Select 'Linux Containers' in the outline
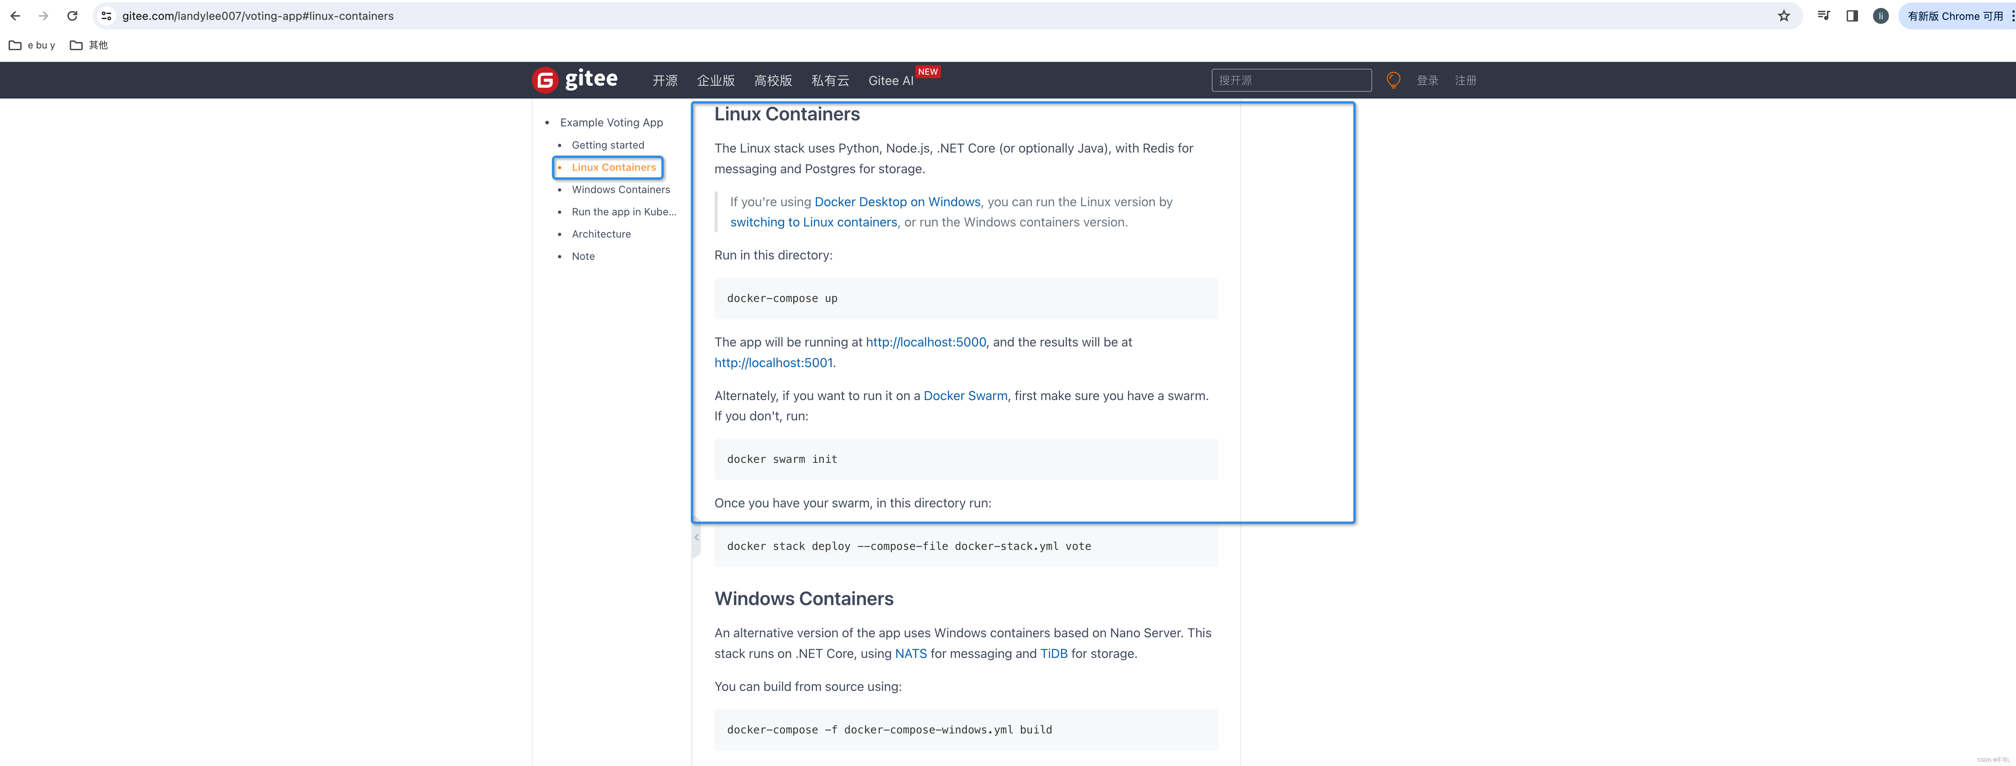The width and height of the screenshot is (2016, 766). [x=614, y=168]
